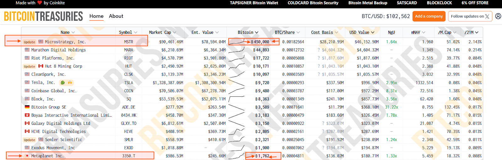Sort table by Symbol column
Image resolution: width=502 pixels, height=160 pixels.
(x=128, y=32)
